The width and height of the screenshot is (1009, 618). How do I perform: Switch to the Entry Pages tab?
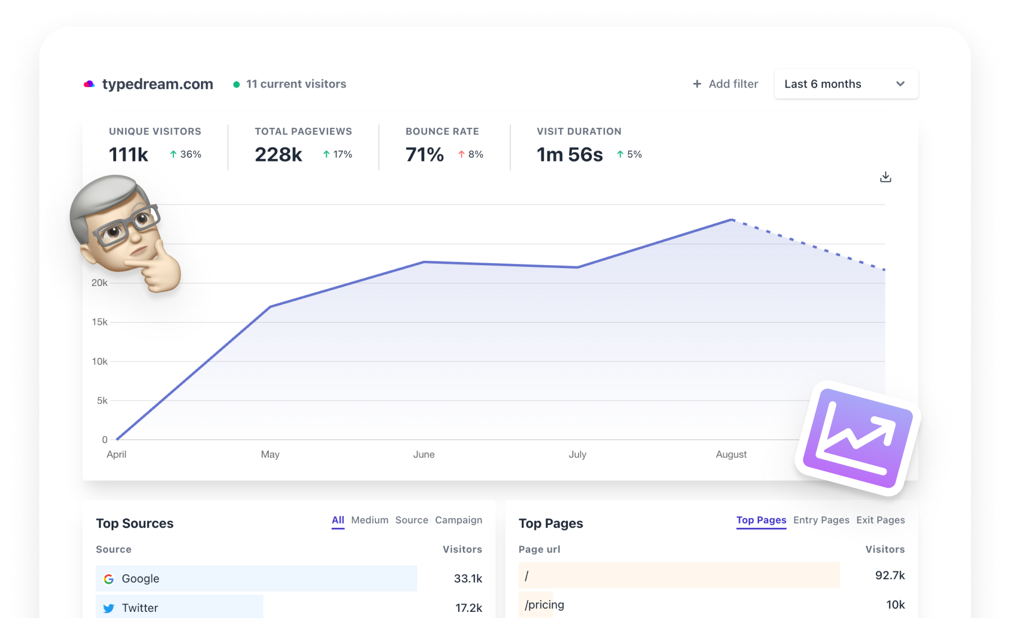[x=821, y=520]
